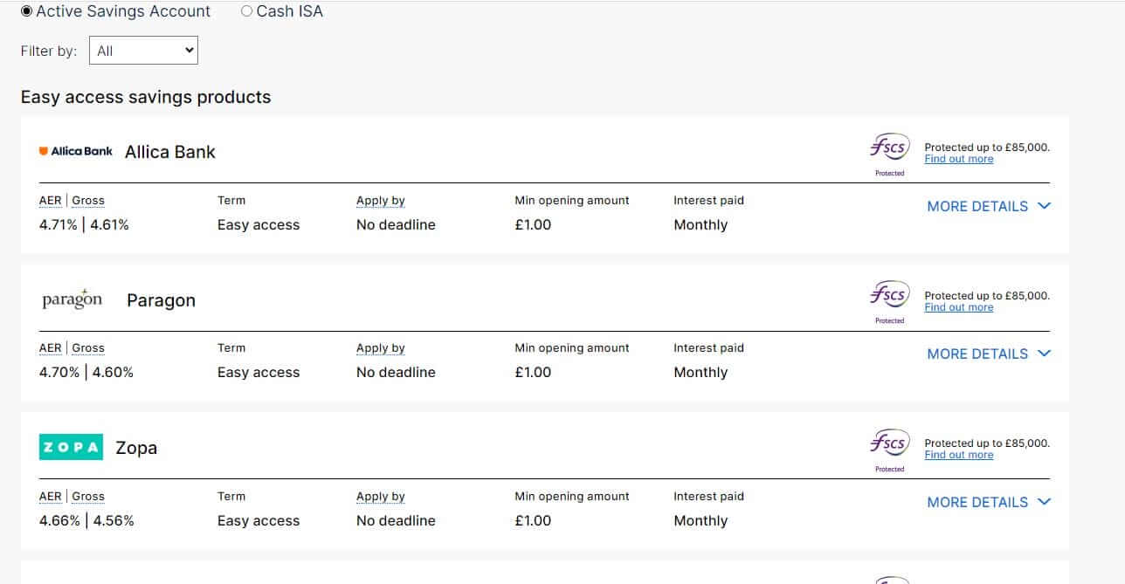Image resolution: width=1125 pixels, height=584 pixels.
Task: Expand More Details for Zopa
Action: pos(989,502)
